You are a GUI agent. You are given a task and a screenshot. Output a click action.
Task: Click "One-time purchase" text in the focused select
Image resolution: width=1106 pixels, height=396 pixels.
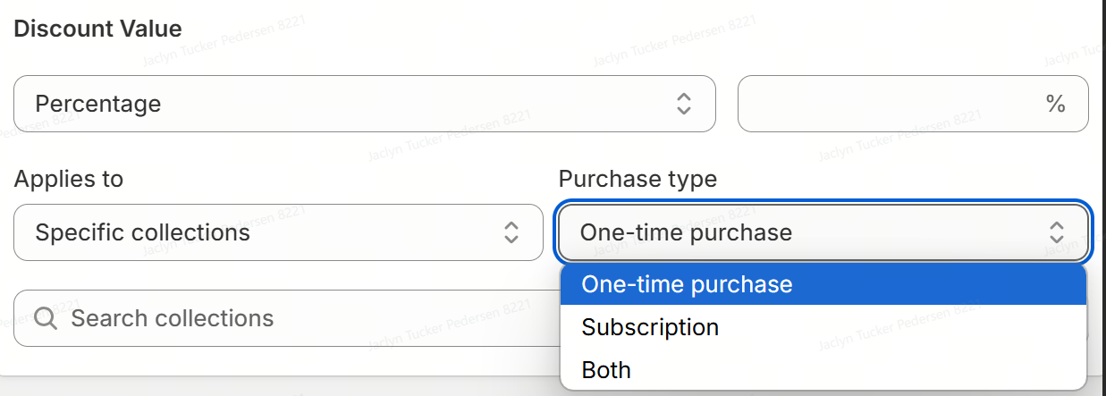click(686, 232)
